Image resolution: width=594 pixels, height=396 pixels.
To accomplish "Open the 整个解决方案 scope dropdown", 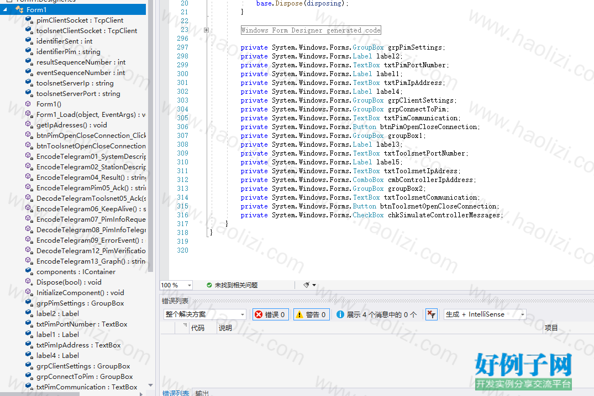I will (x=243, y=315).
